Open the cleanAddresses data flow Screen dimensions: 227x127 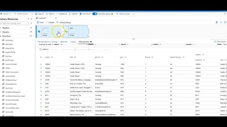pos(11,84)
